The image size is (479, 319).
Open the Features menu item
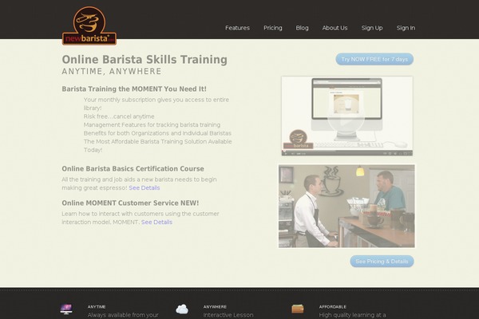pos(237,28)
